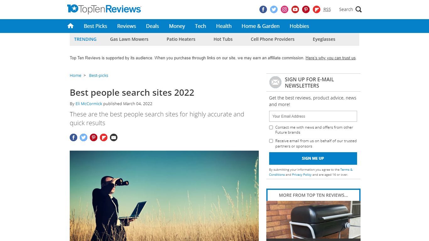
Task: Open the Best Picks menu
Action: [x=95, y=26]
